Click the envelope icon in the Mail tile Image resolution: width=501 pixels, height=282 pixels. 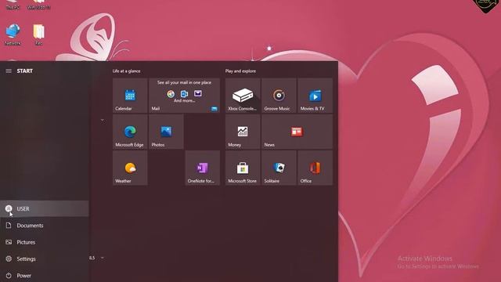(198, 93)
